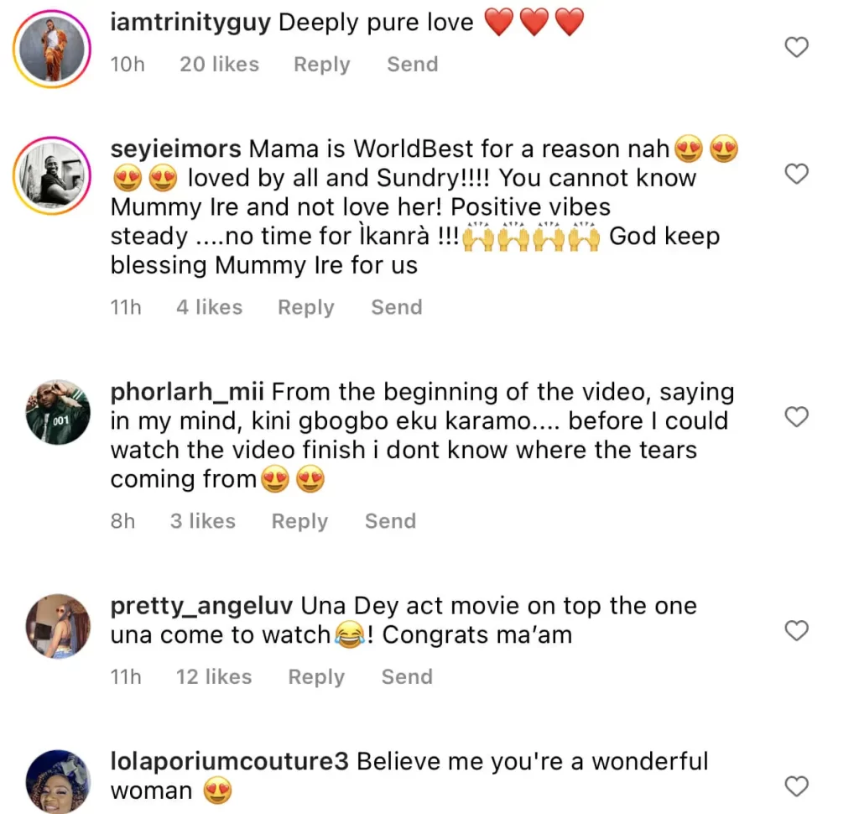Like phorlarh_mii's comment with the heart icon
Image resolution: width=859 pixels, height=814 pixels.
click(796, 417)
